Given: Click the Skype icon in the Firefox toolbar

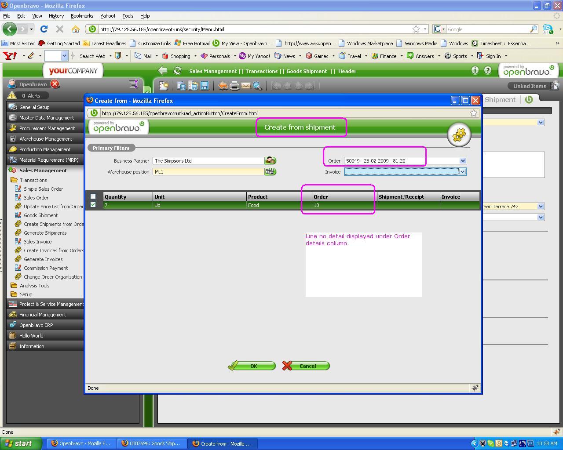Looking at the screenshot, I should 548,29.
